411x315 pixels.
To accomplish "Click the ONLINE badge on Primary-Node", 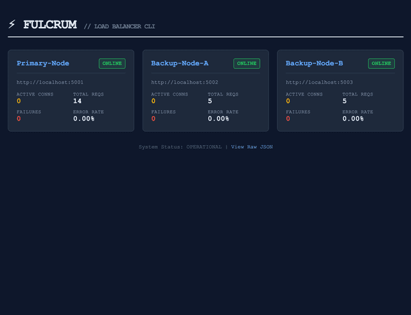I will [x=112, y=64].
